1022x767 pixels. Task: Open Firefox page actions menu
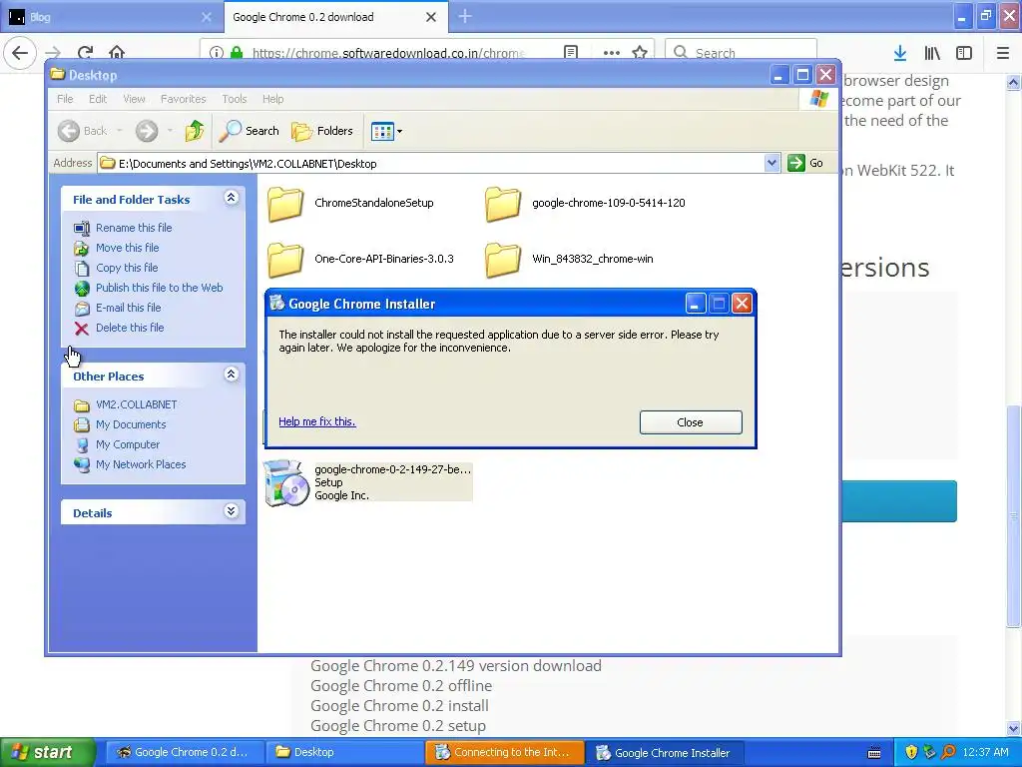(x=612, y=52)
